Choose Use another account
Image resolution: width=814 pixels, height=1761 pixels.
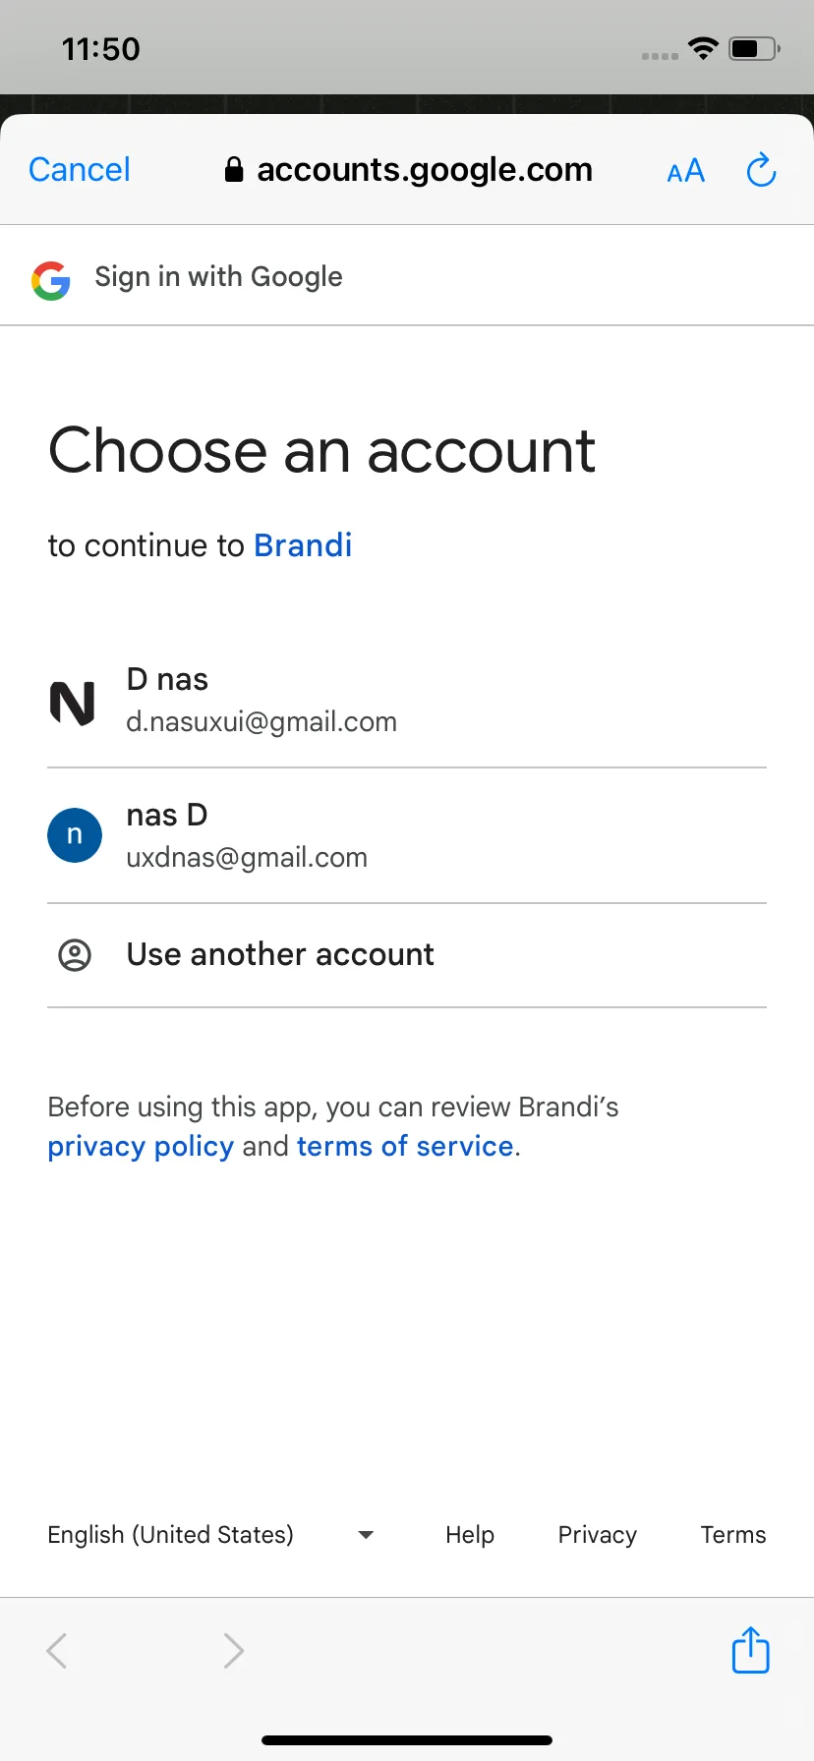click(280, 954)
